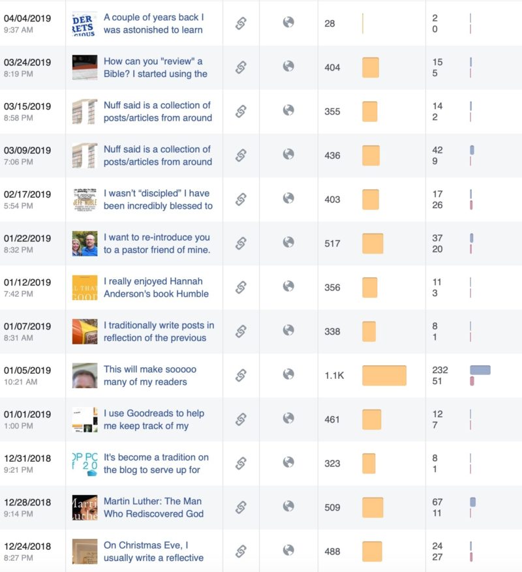This screenshot has width=522, height=572.
Task: Open "Martin Luther: The Man Who Rediscovered God" post
Action: (152, 507)
